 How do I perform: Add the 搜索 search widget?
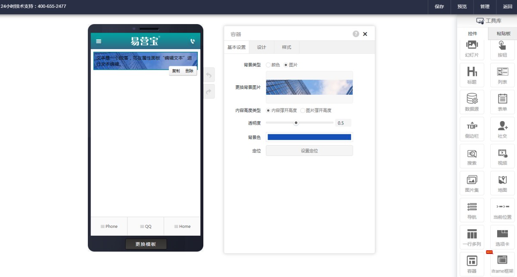[472, 156]
